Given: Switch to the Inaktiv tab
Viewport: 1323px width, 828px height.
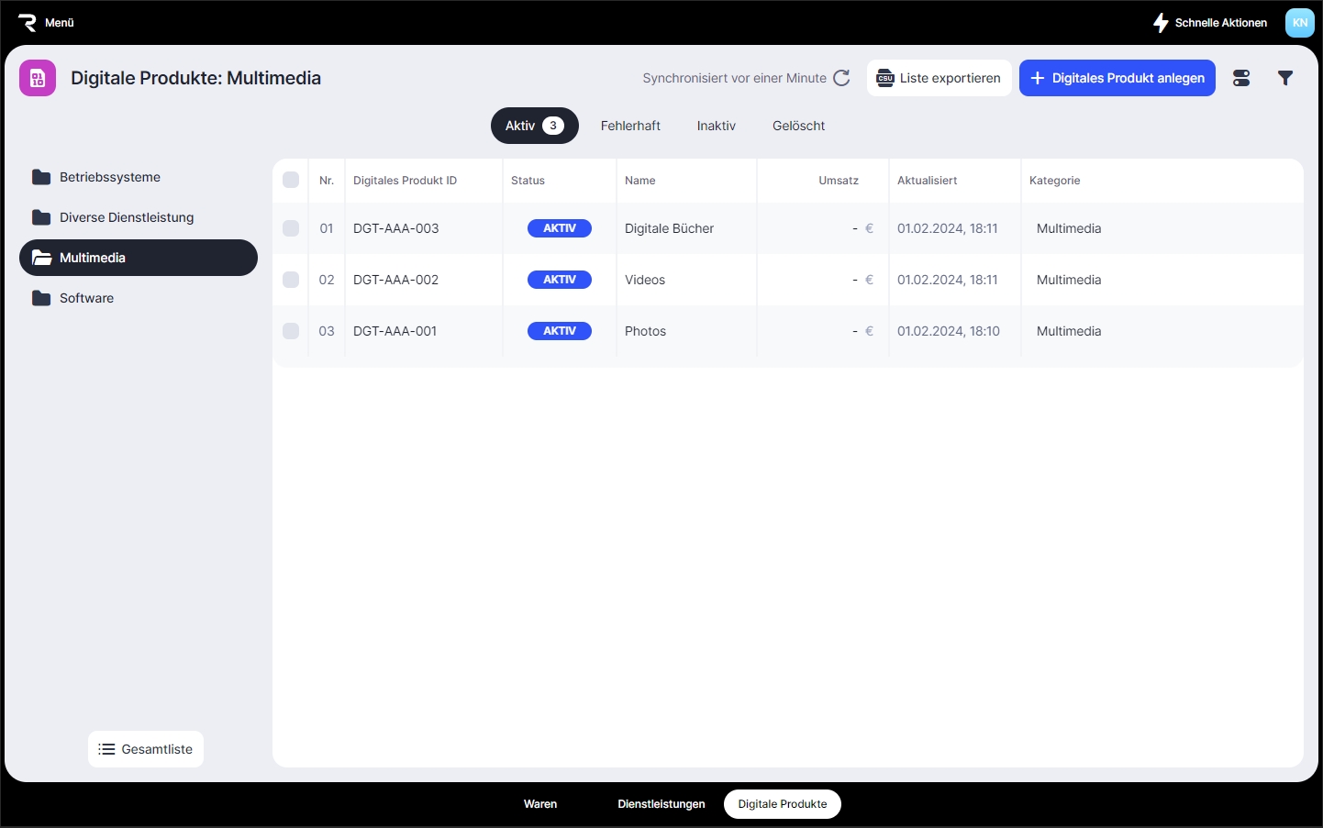Looking at the screenshot, I should (x=716, y=126).
